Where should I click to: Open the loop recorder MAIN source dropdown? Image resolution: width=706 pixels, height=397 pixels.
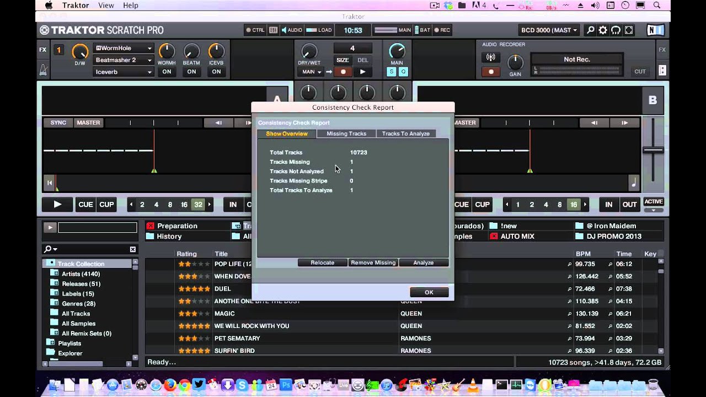pyautogui.click(x=312, y=72)
